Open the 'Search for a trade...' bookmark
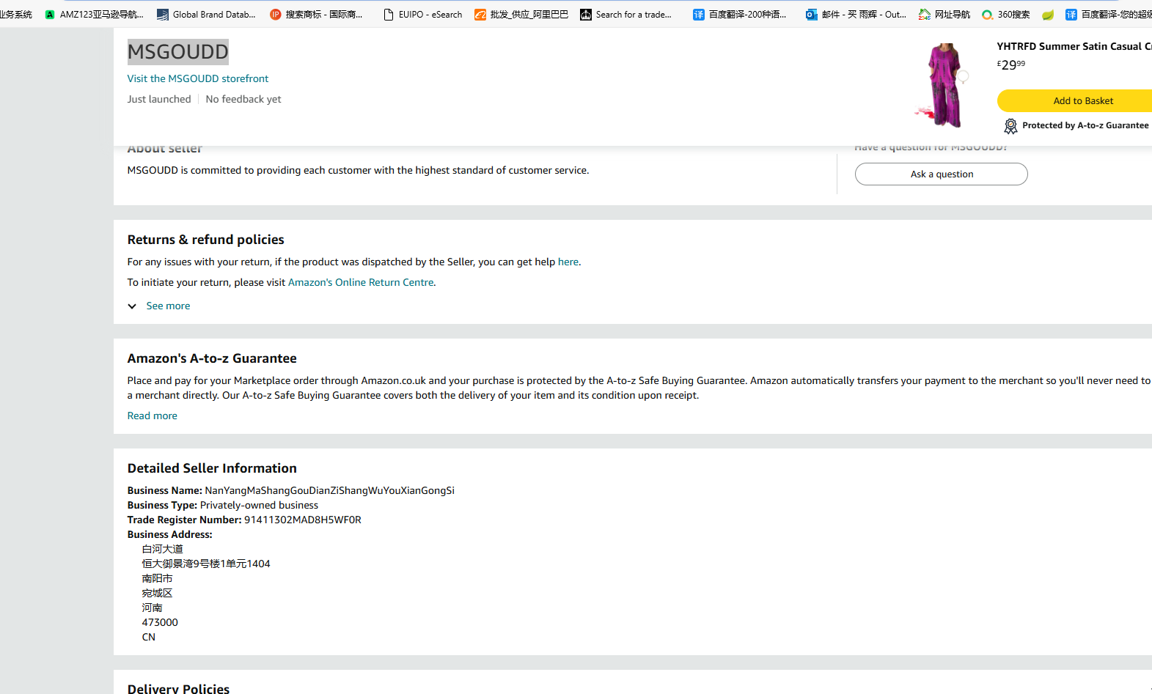This screenshot has height=694, width=1152. pyautogui.click(x=625, y=14)
